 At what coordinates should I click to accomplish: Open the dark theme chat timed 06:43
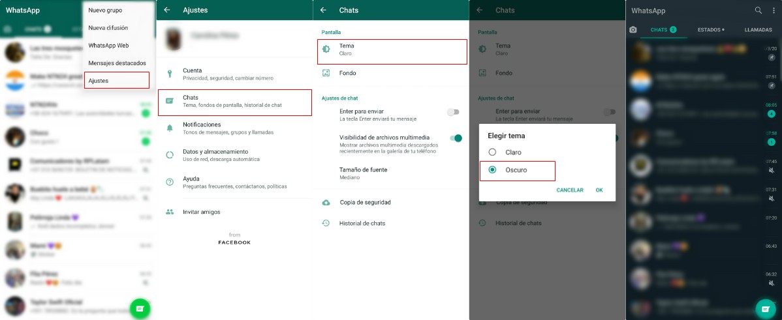[x=704, y=249]
